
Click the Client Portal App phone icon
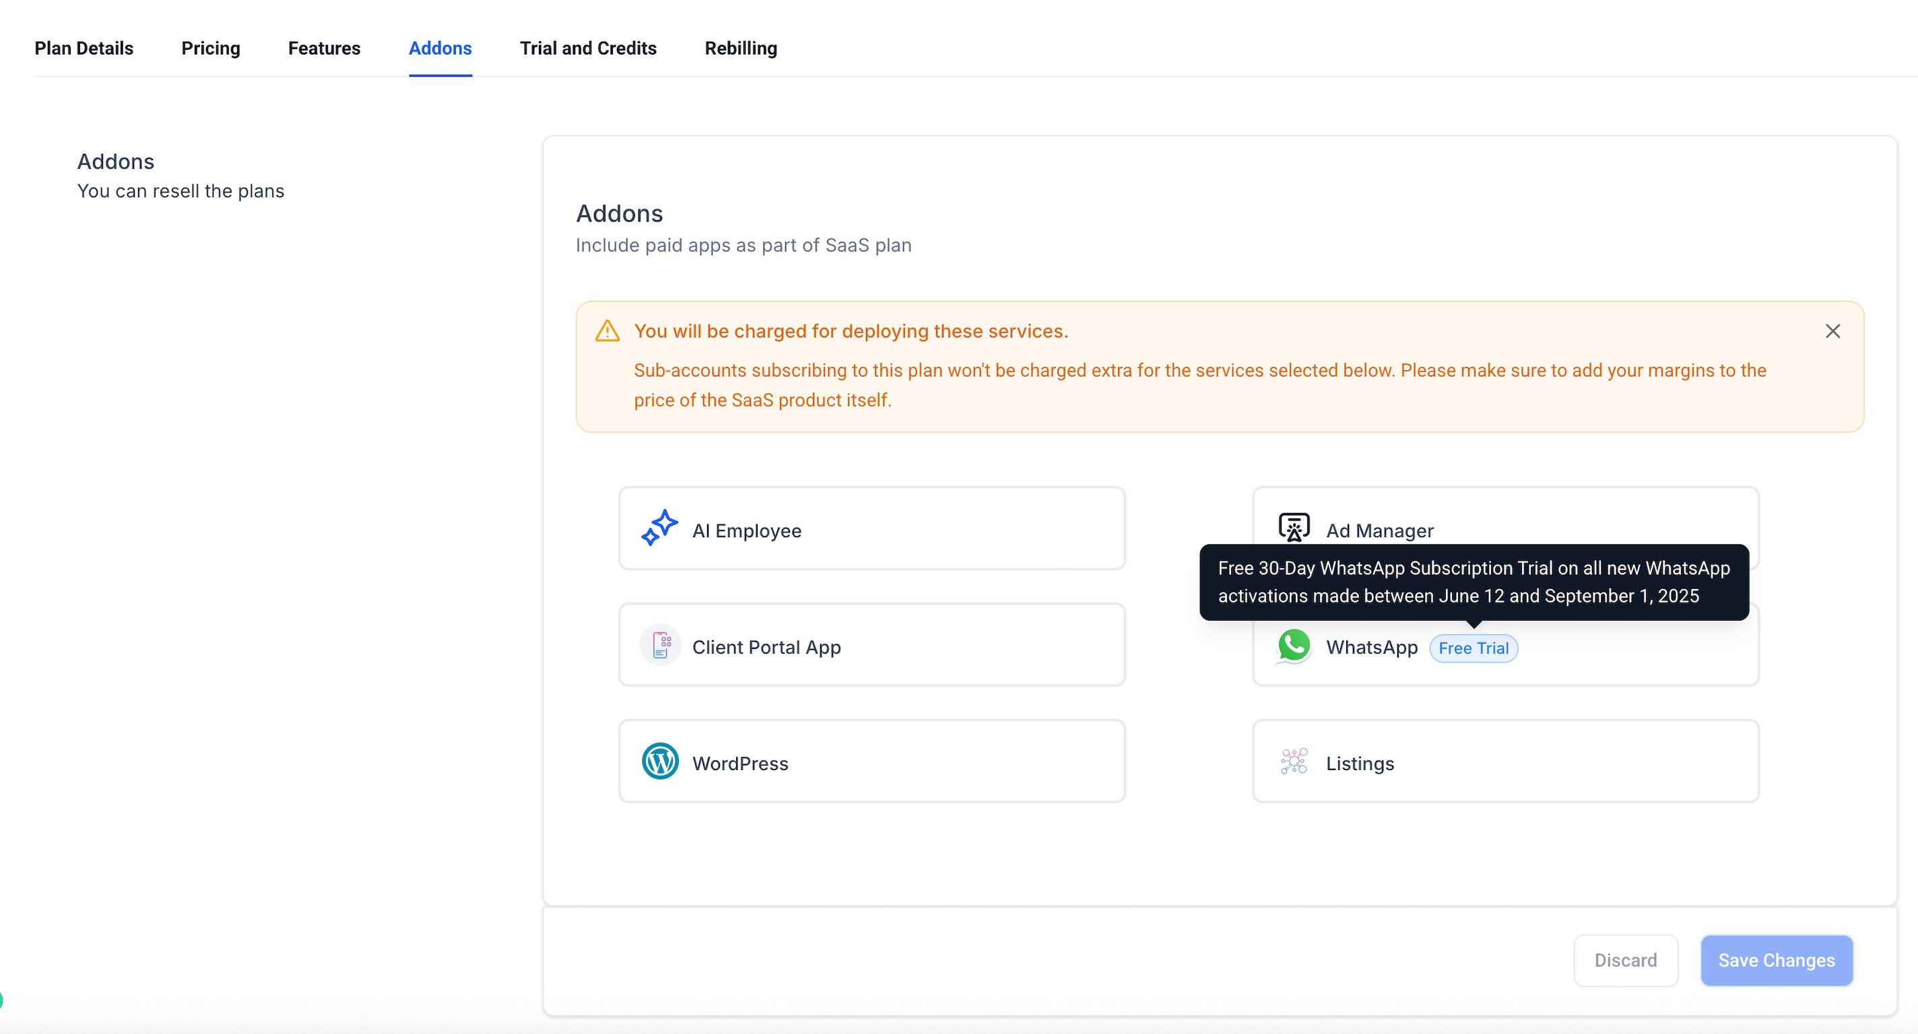click(x=660, y=645)
